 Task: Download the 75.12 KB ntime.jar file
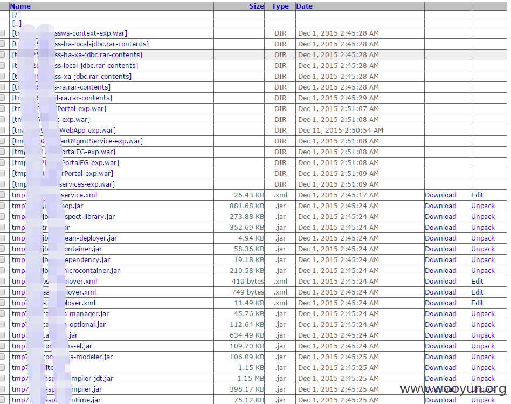440,400
